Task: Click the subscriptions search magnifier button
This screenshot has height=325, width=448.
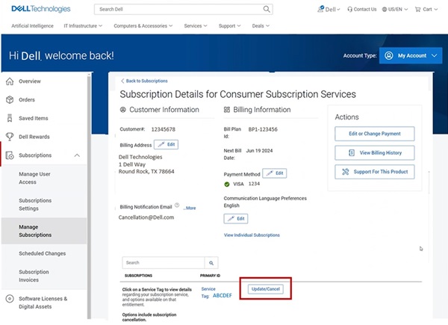Action: (x=212, y=263)
